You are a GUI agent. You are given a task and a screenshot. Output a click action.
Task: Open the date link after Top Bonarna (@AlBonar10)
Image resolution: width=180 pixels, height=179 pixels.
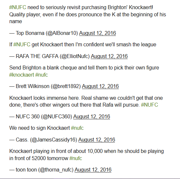97,33
